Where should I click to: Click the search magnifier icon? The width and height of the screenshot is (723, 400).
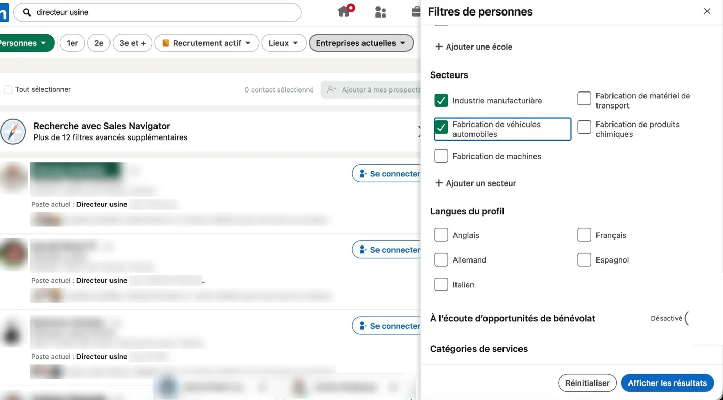[27, 12]
